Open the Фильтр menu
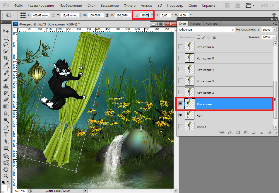279x193 pixels. [129, 6]
